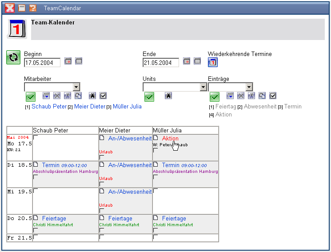
Task: Click the green refresh calendar button
Action: tap(13, 58)
